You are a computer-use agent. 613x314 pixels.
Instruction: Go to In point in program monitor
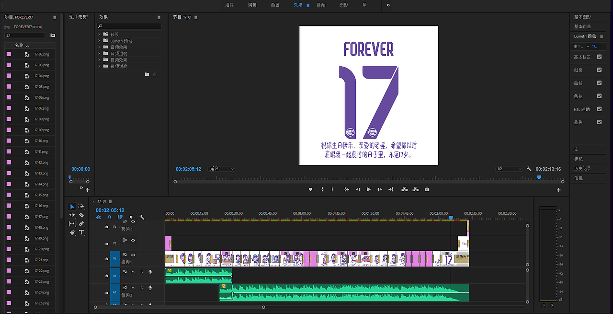[347, 189]
